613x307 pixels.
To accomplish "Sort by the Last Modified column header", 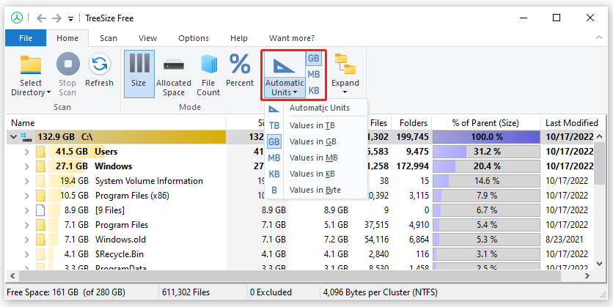I will point(571,123).
